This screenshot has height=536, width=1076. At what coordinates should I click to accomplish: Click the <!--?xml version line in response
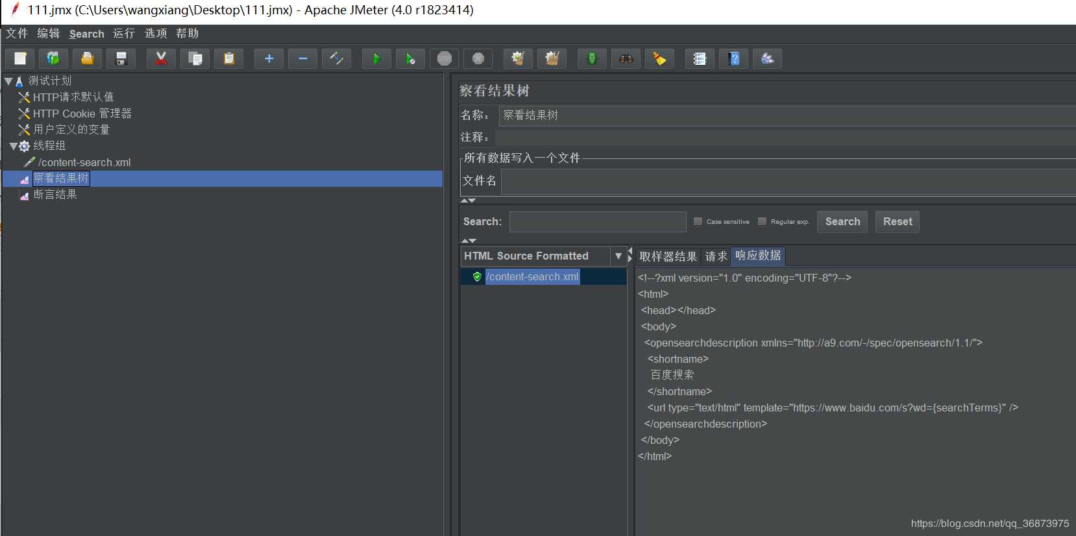744,278
